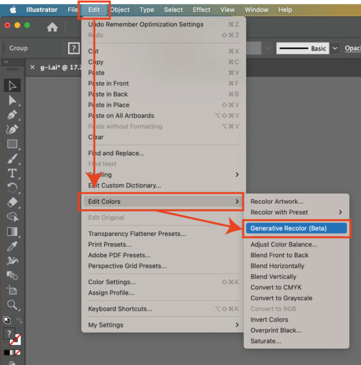Open the Object menu
This screenshot has height=365, width=361.
[x=120, y=9]
